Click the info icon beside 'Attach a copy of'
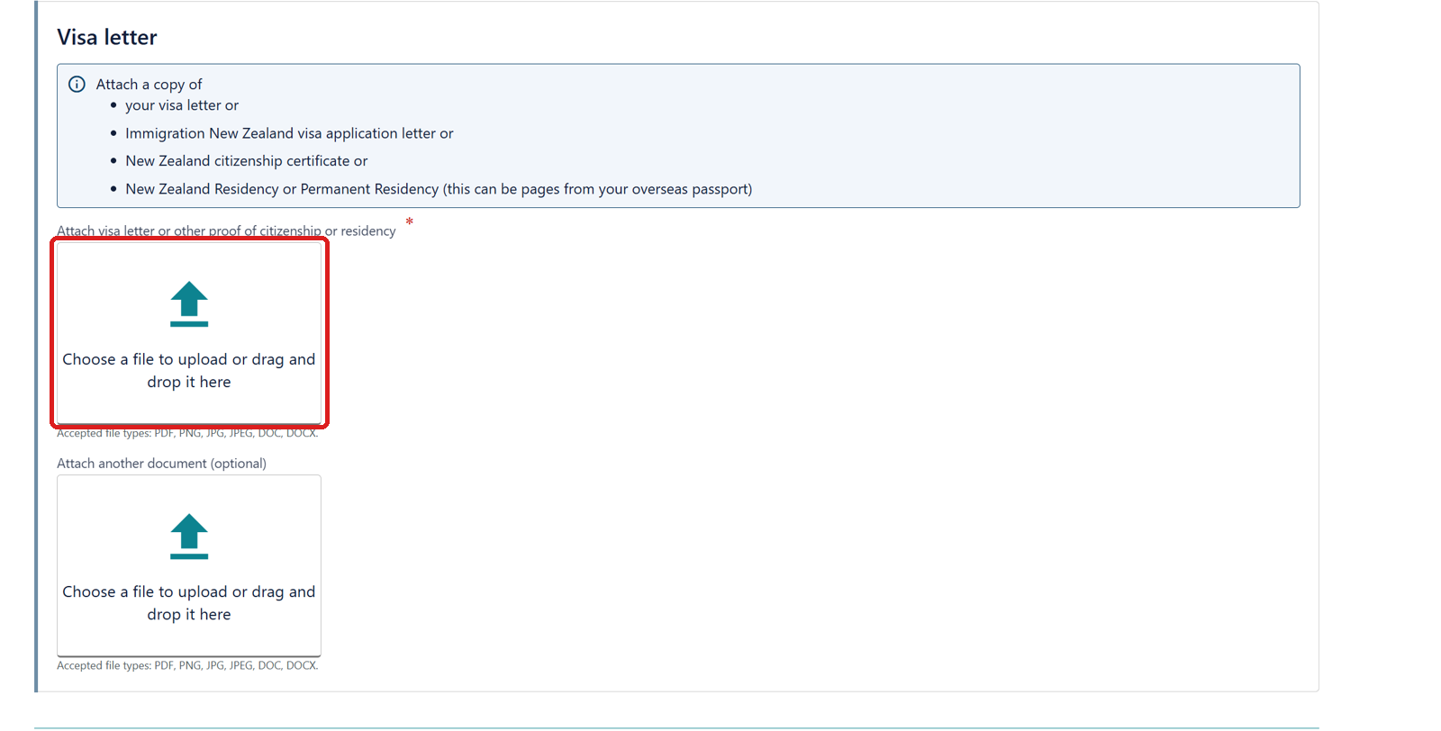 [x=77, y=84]
